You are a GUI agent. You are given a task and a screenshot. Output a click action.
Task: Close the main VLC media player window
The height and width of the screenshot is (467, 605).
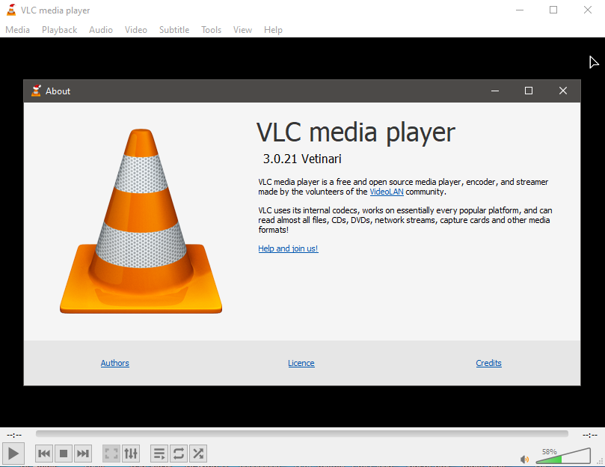[x=588, y=10]
